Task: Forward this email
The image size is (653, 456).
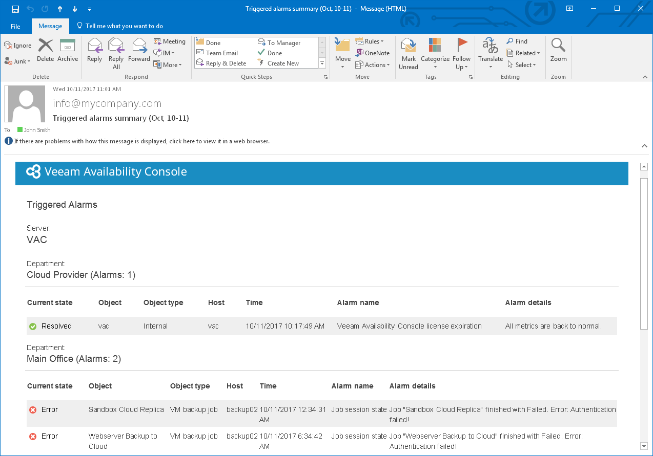Action: click(139, 51)
